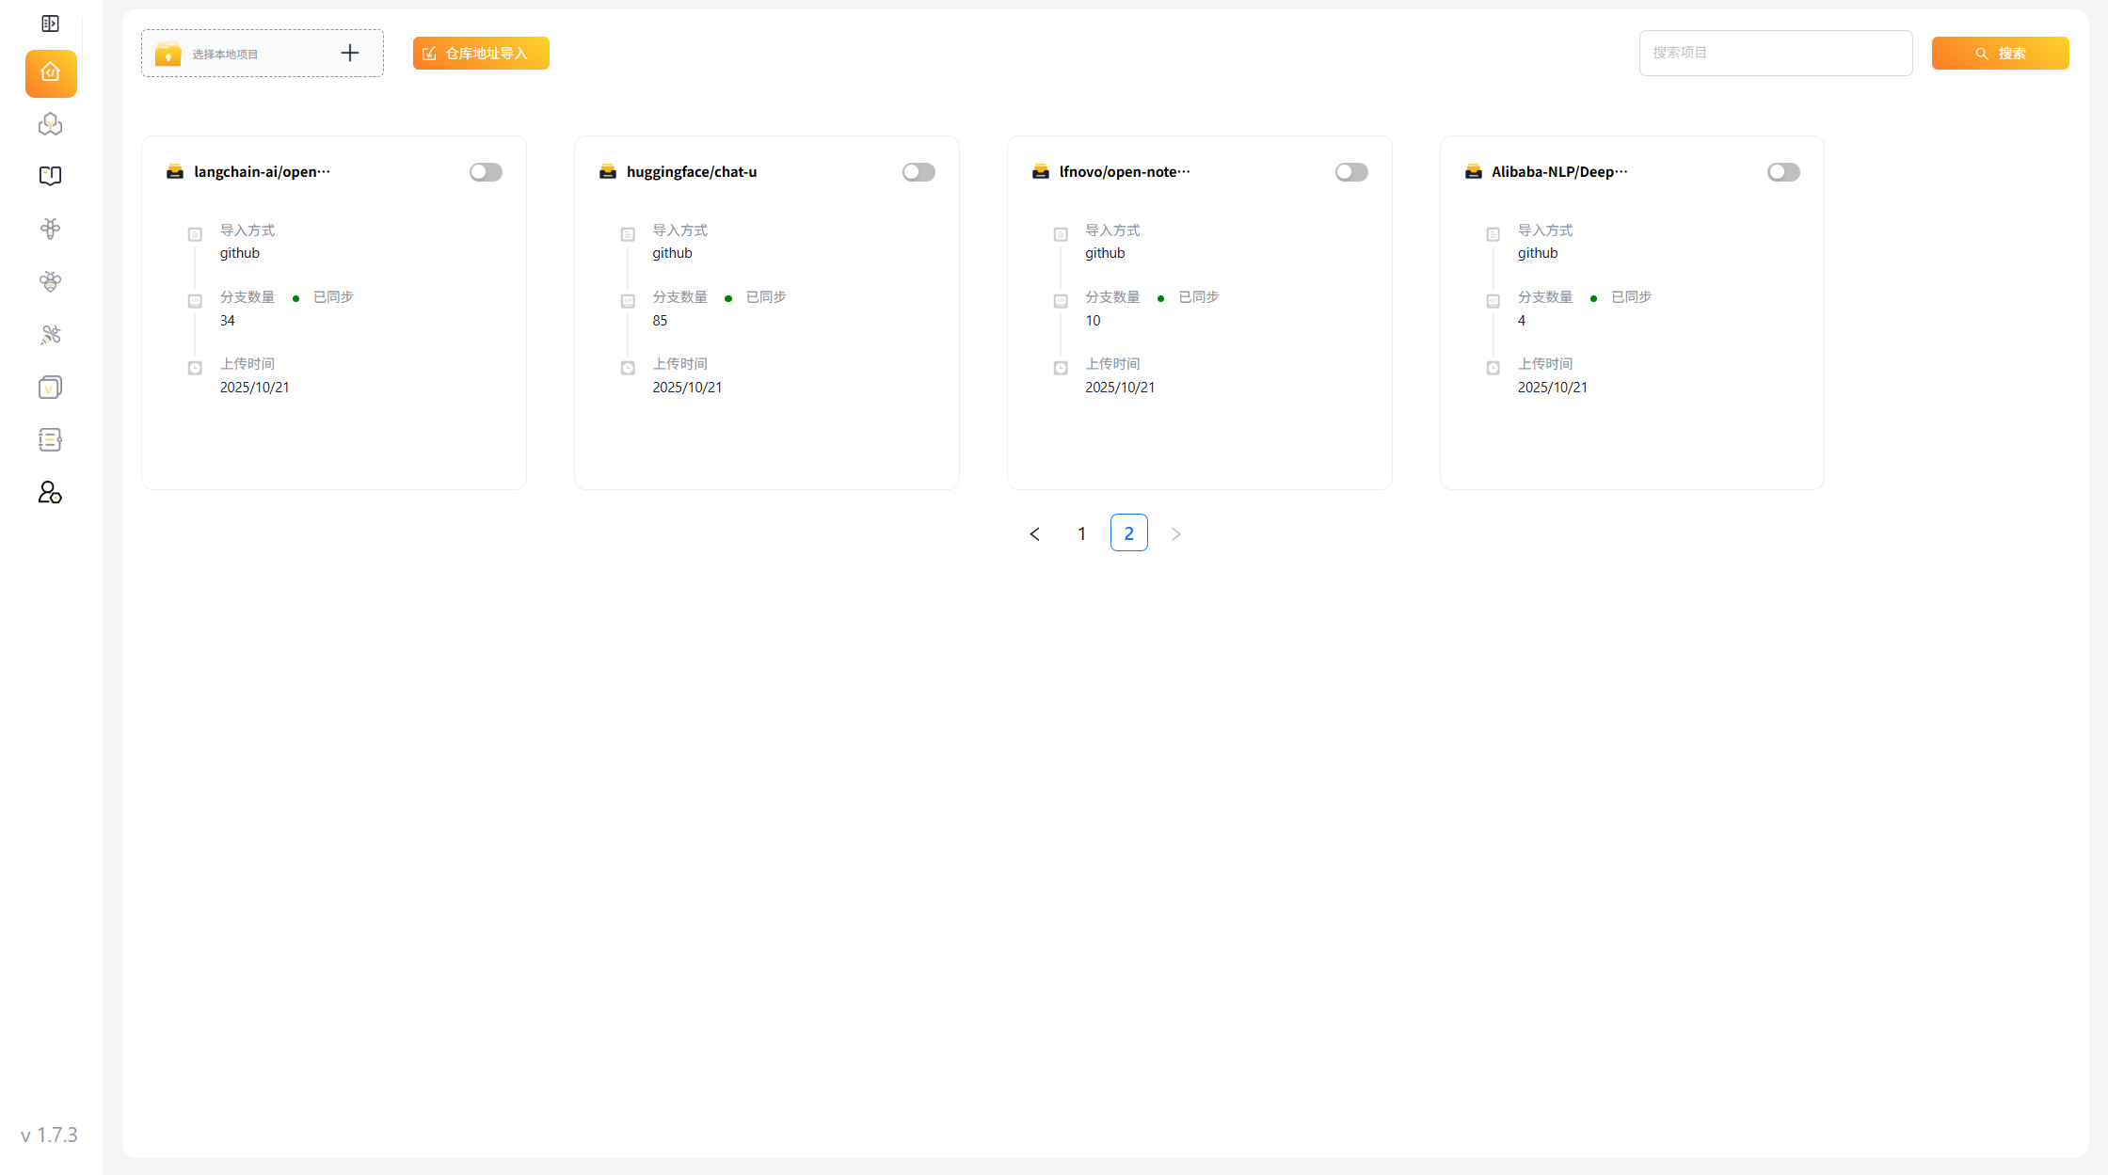Open the notebook list sidebar icon

51,440
